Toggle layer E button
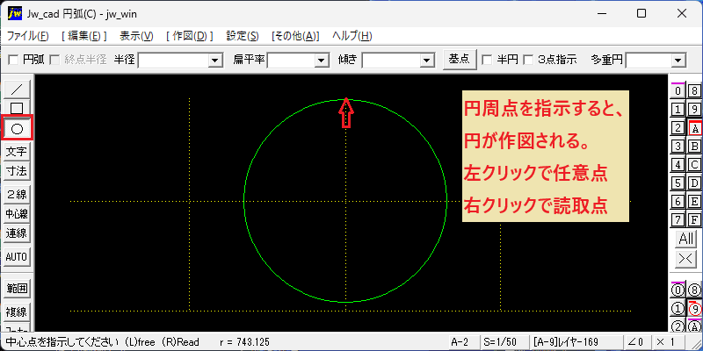Viewport: 703px width, 351px height. pyautogui.click(x=694, y=202)
